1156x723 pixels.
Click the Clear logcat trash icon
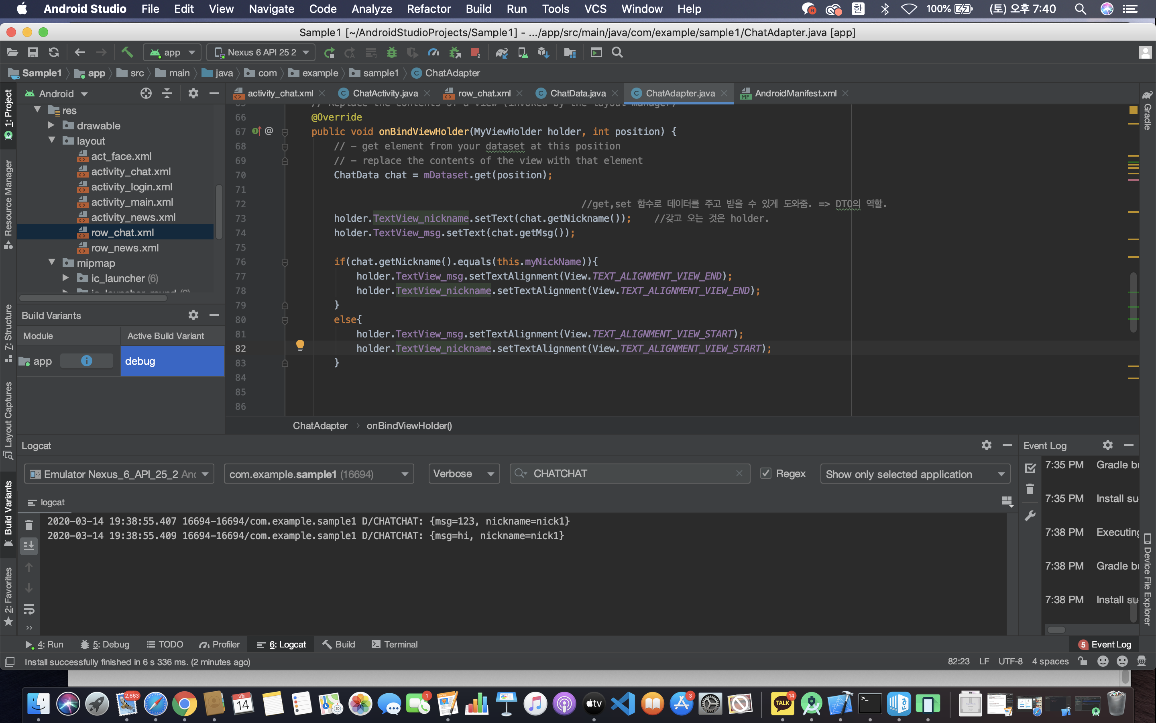28,525
